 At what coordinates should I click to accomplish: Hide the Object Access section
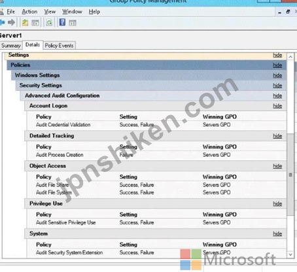coord(277,166)
